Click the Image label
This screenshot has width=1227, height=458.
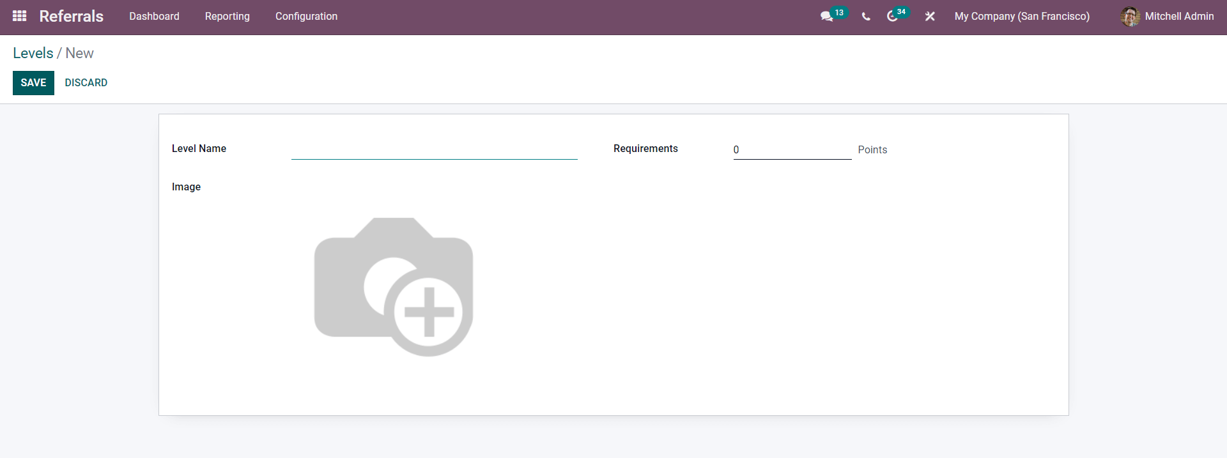(x=186, y=187)
